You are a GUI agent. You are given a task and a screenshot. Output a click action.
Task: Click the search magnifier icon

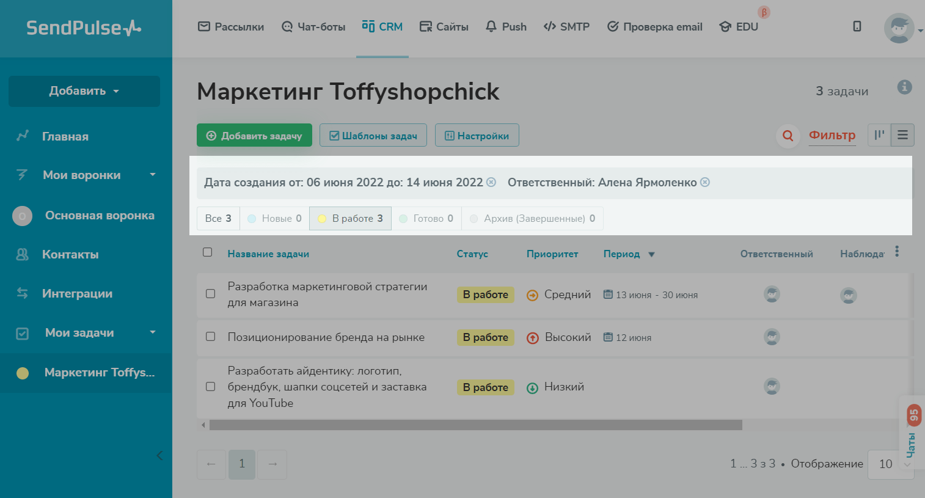pyautogui.click(x=788, y=136)
